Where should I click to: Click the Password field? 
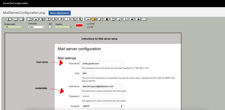pyautogui.click(x=102, y=96)
